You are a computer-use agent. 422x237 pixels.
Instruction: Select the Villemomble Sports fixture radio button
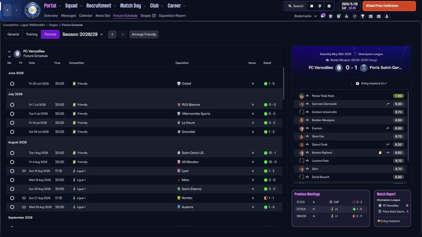[x=12, y=114]
